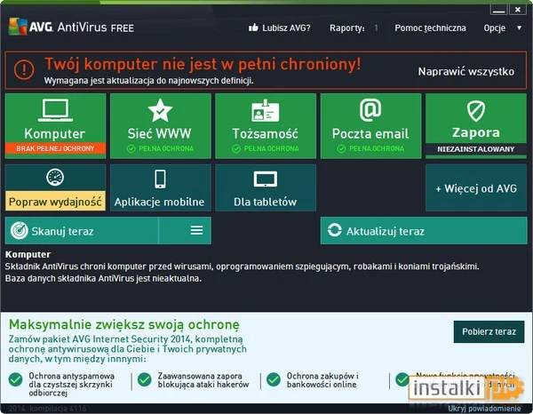Screen dimensions: 533x414
Task: Click the star icon in Sieć WWW tile
Action: [x=160, y=110]
